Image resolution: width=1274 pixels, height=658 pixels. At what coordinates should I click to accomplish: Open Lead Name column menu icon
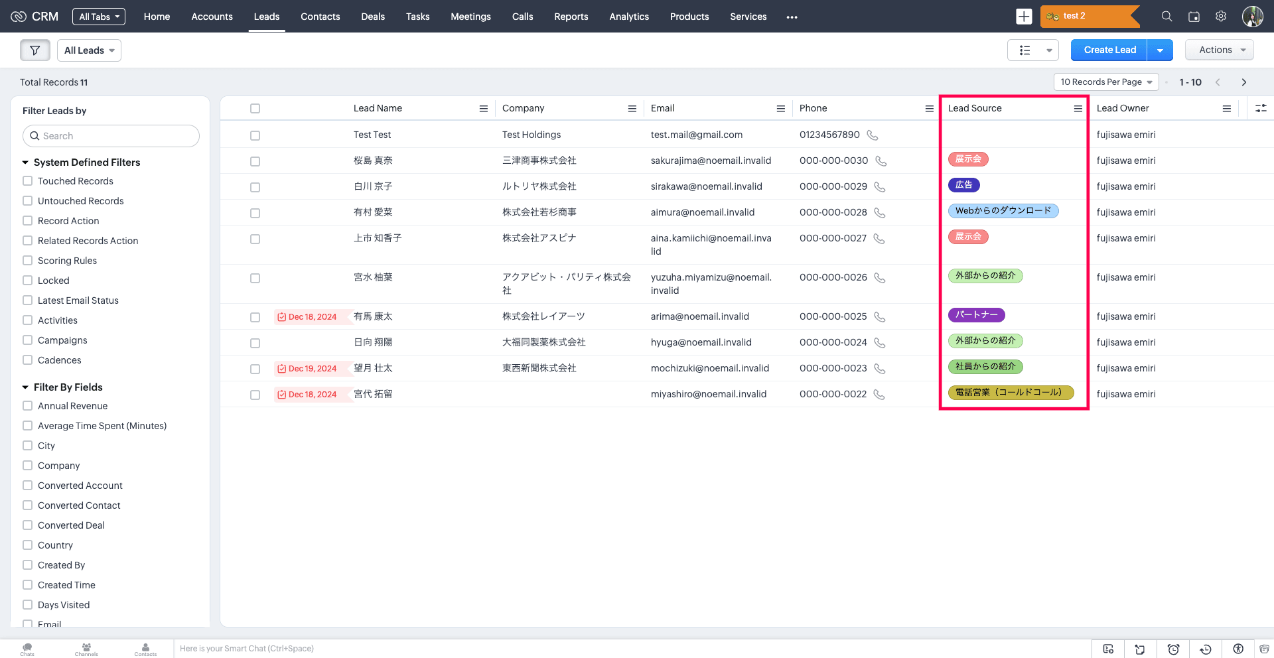(x=484, y=109)
